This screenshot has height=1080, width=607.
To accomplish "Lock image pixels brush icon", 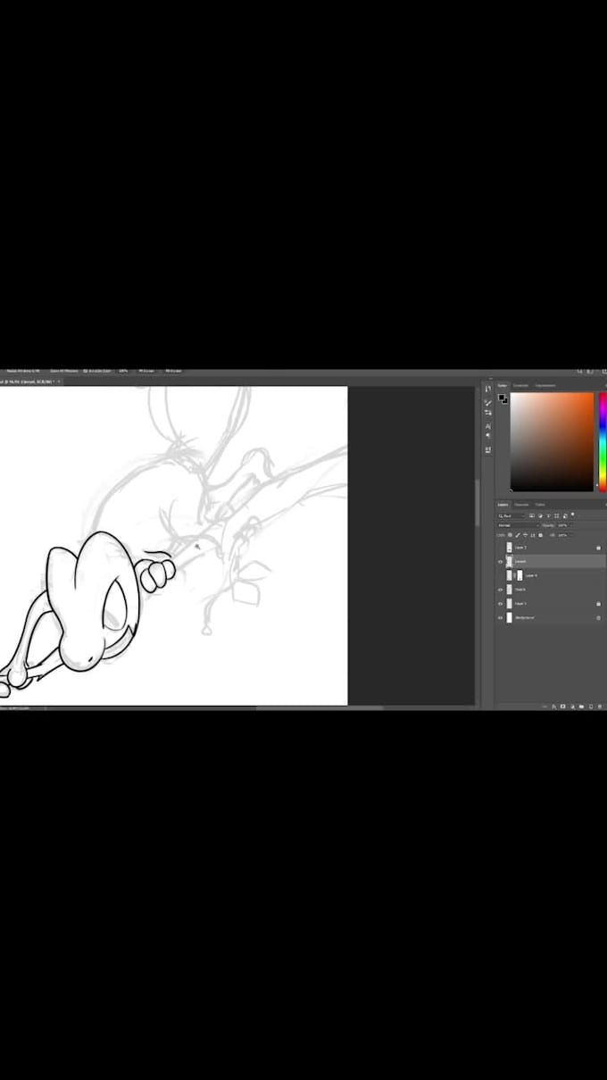I will 518,535.
